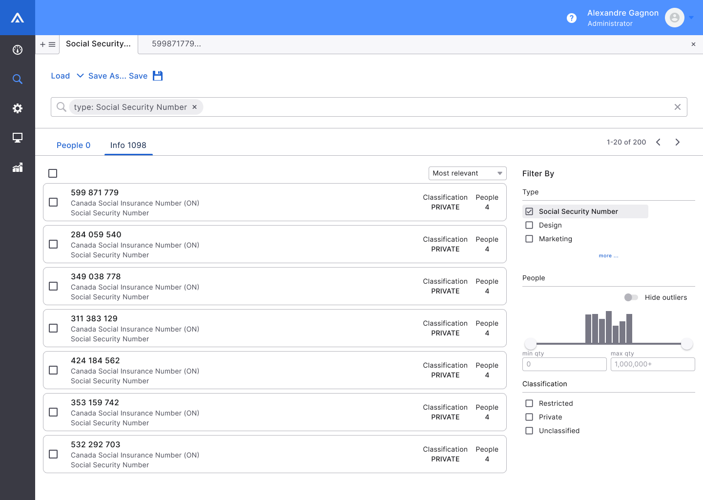Open settings gear in the sidebar
This screenshot has width=703, height=500.
(x=18, y=108)
